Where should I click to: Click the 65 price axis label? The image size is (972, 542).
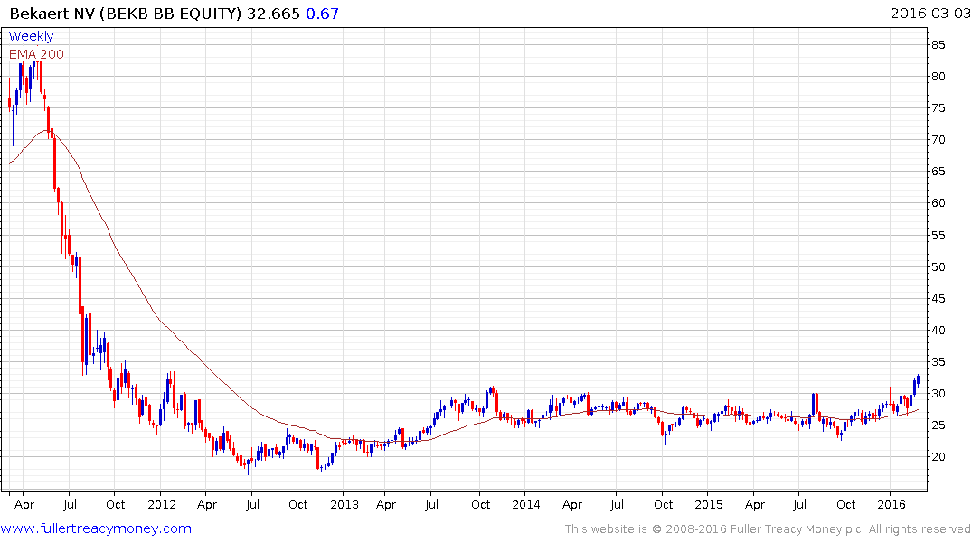[938, 171]
